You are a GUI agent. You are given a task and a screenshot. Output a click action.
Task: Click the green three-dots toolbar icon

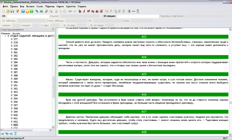(133, 11)
